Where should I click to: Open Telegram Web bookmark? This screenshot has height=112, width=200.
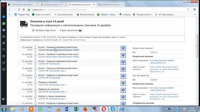(x=22, y=15)
